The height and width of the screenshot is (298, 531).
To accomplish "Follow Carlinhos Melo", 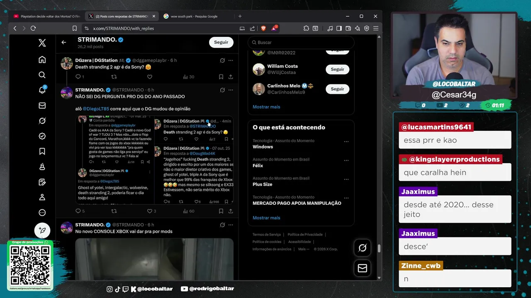I will (337, 89).
